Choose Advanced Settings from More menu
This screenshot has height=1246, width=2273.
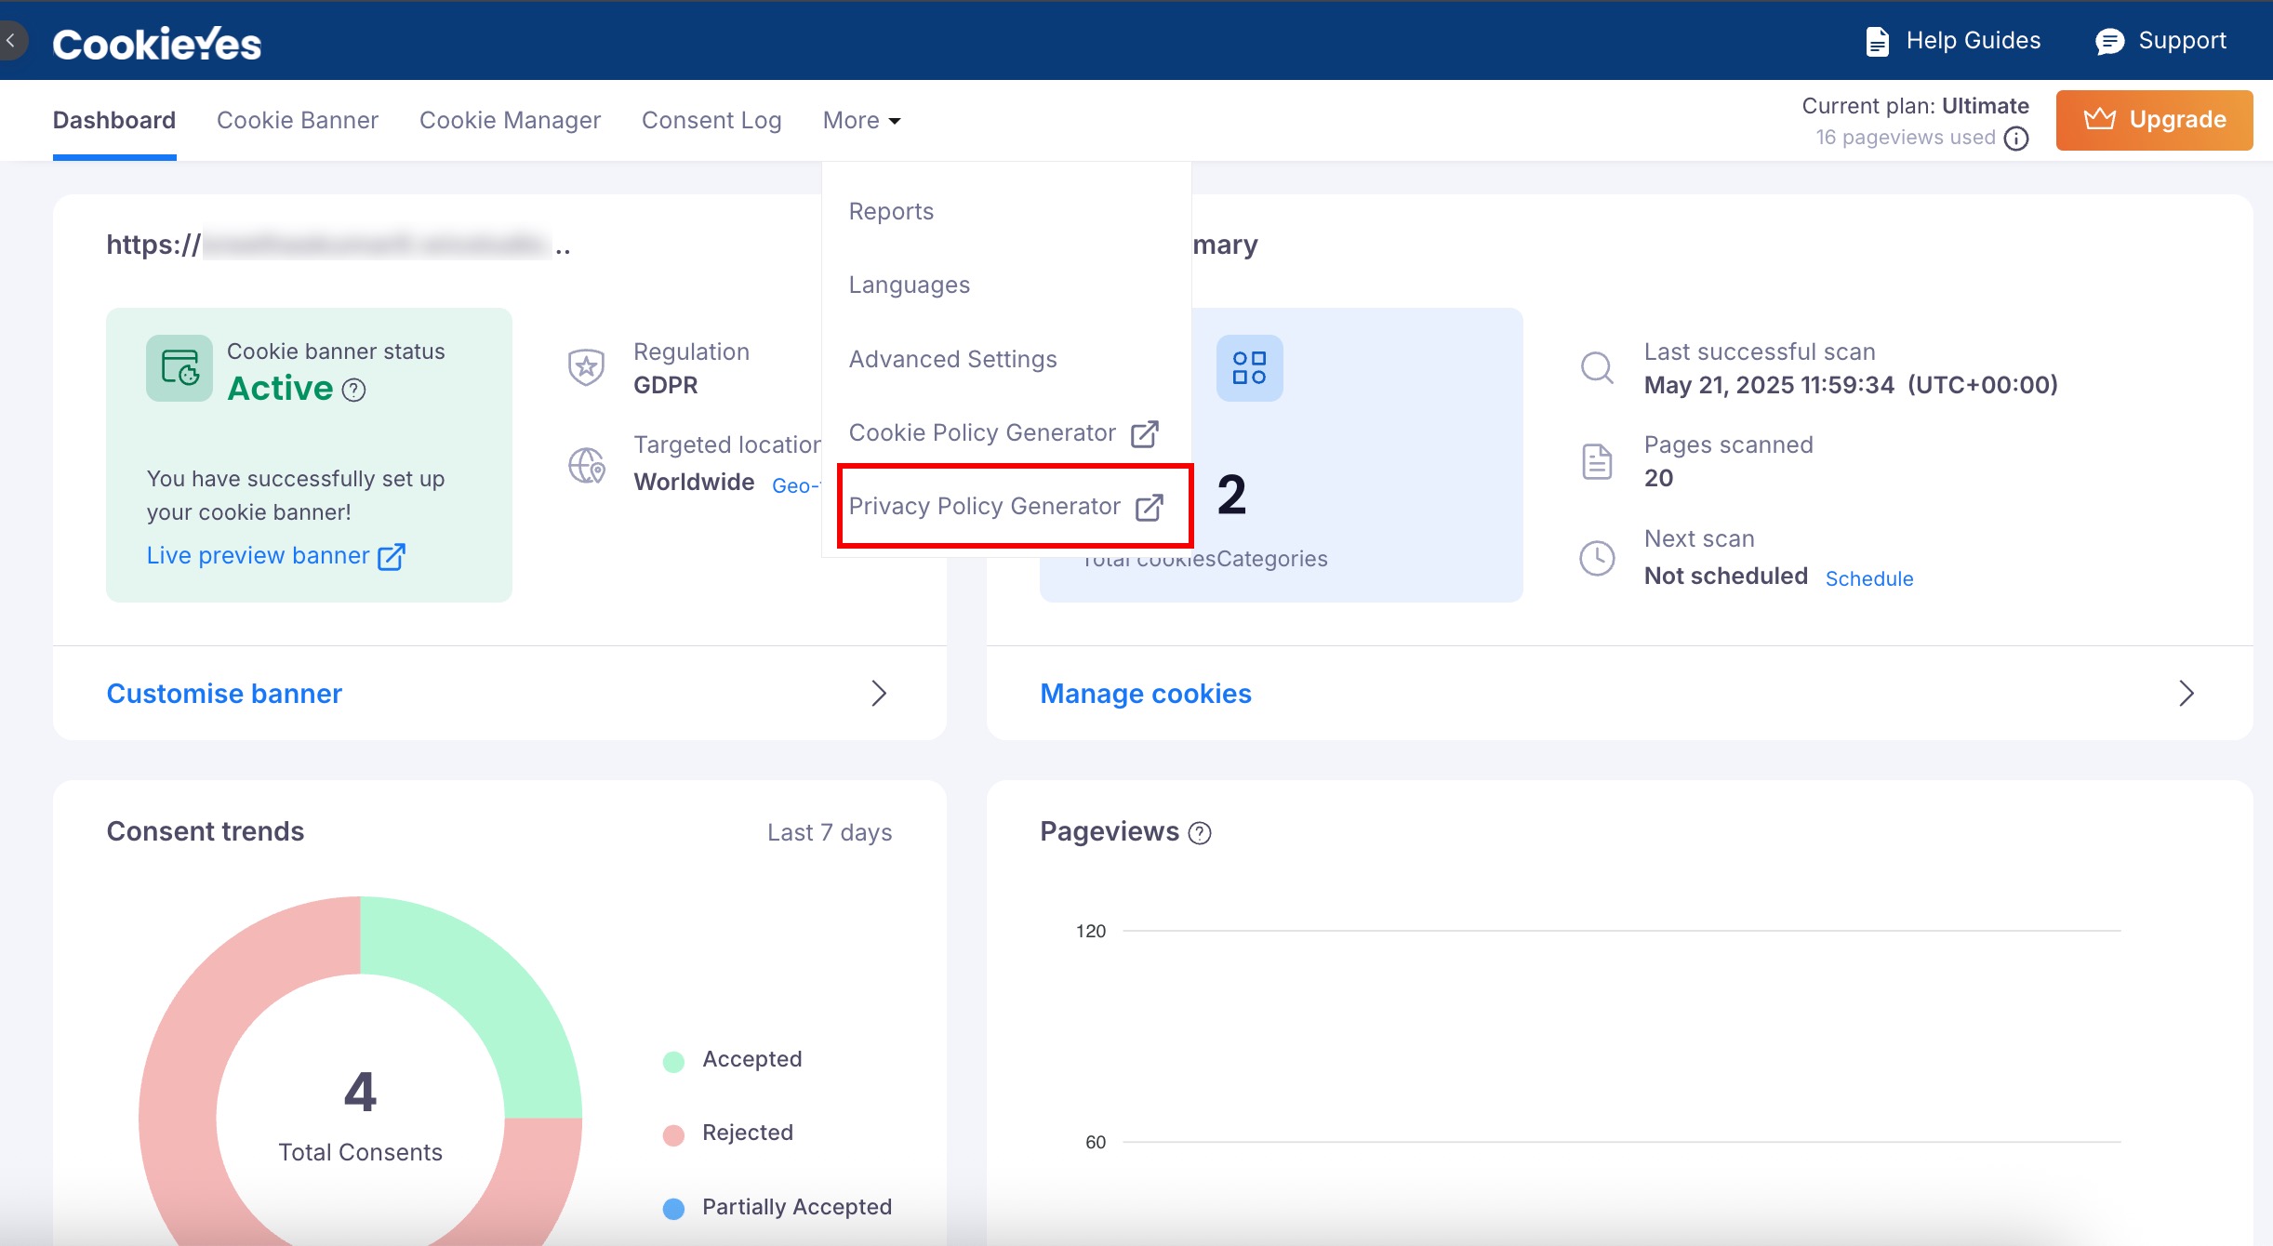[x=952, y=359]
